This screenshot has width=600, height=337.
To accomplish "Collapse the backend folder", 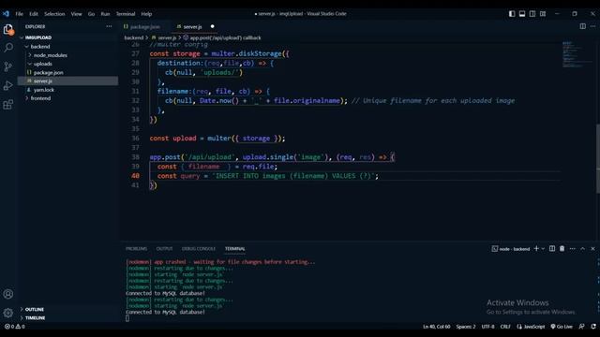I will (68, 46).
